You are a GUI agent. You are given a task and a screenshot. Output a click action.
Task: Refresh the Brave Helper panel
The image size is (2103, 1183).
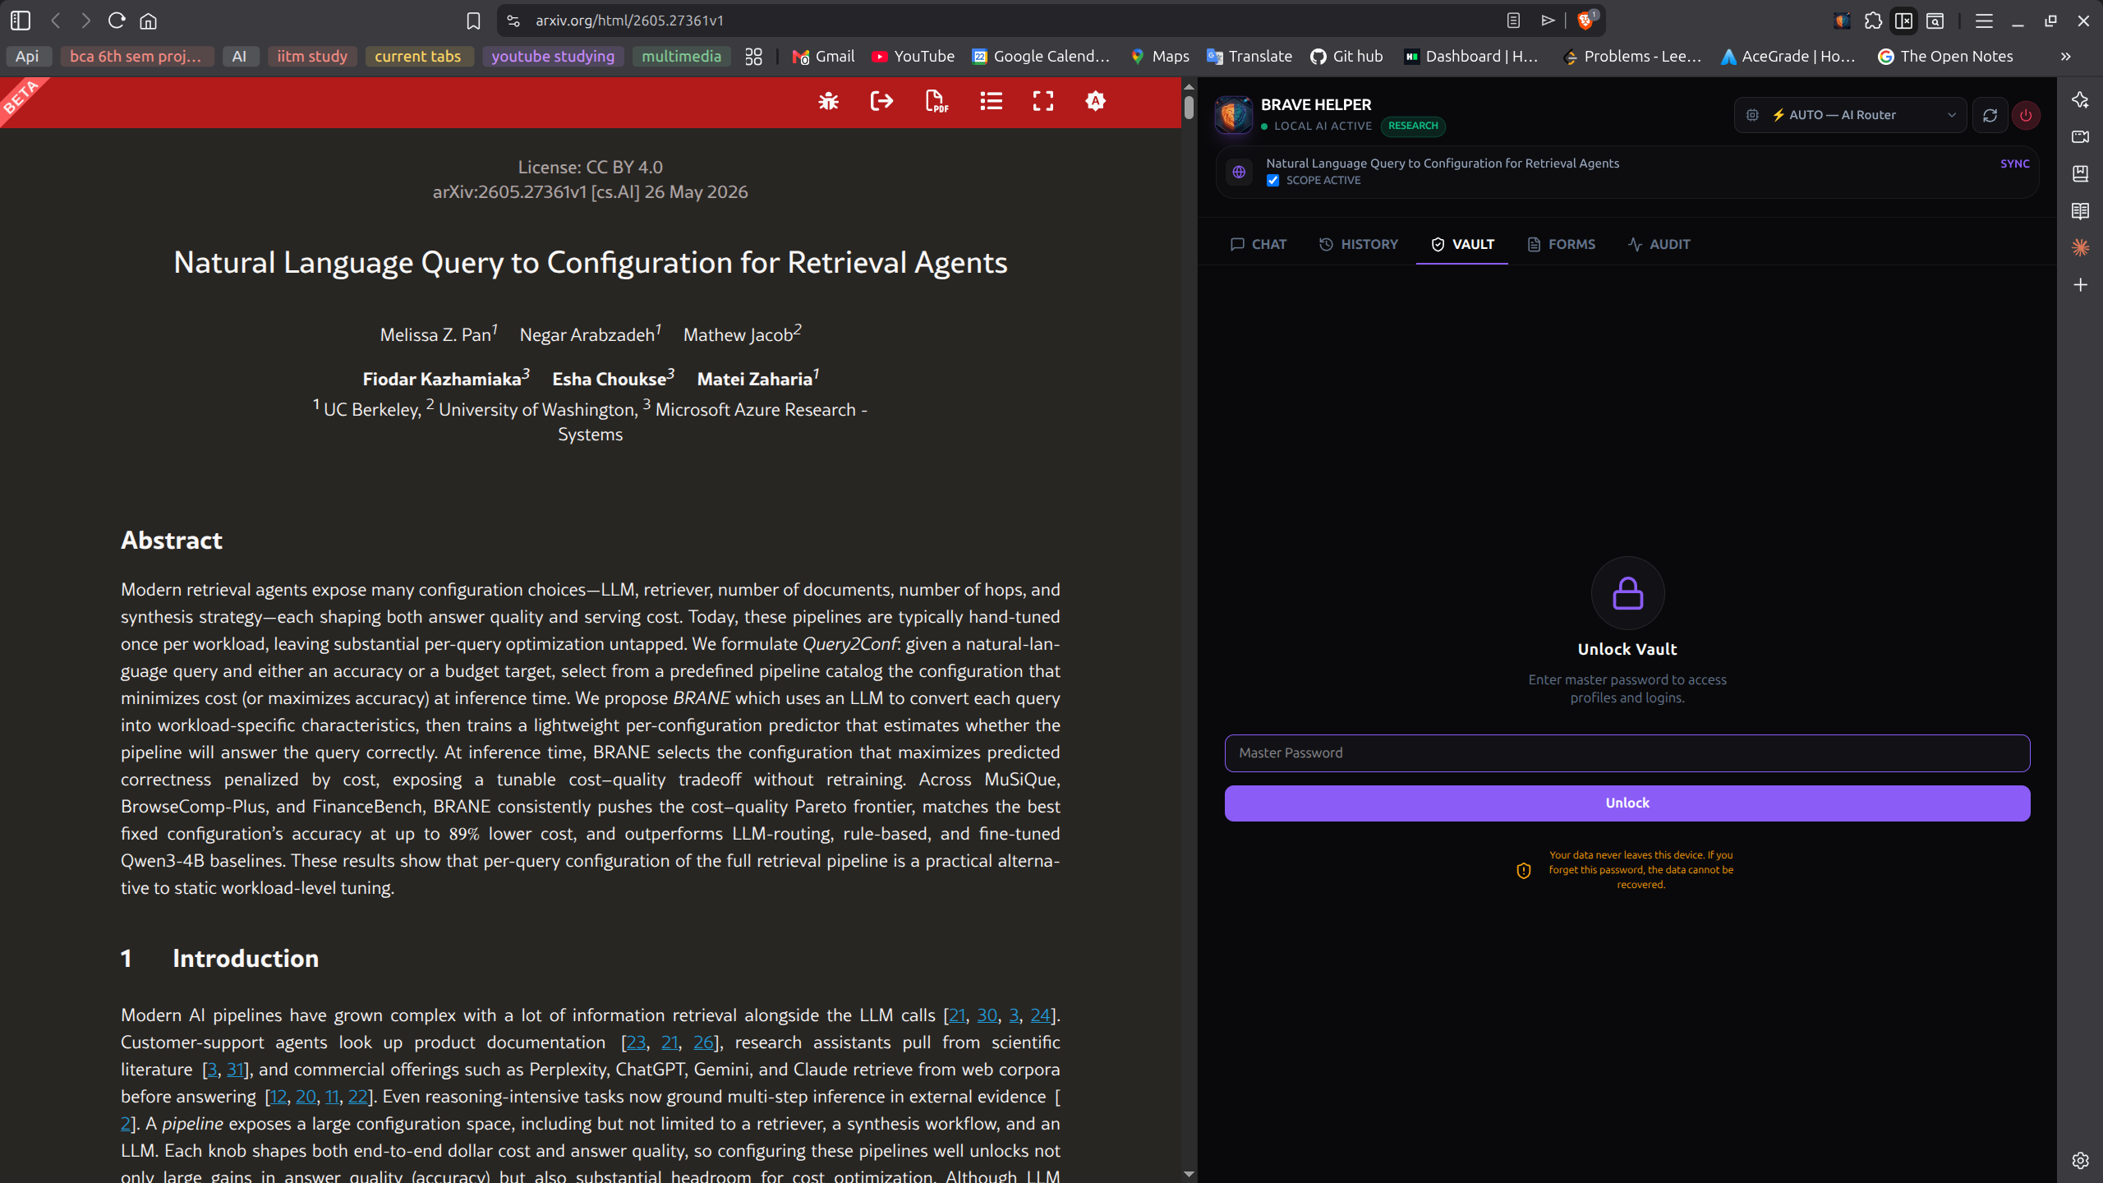click(1990, 115)
